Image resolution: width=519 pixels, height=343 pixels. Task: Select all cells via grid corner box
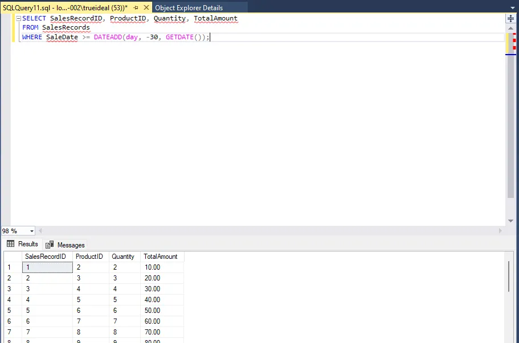[11, 257]
